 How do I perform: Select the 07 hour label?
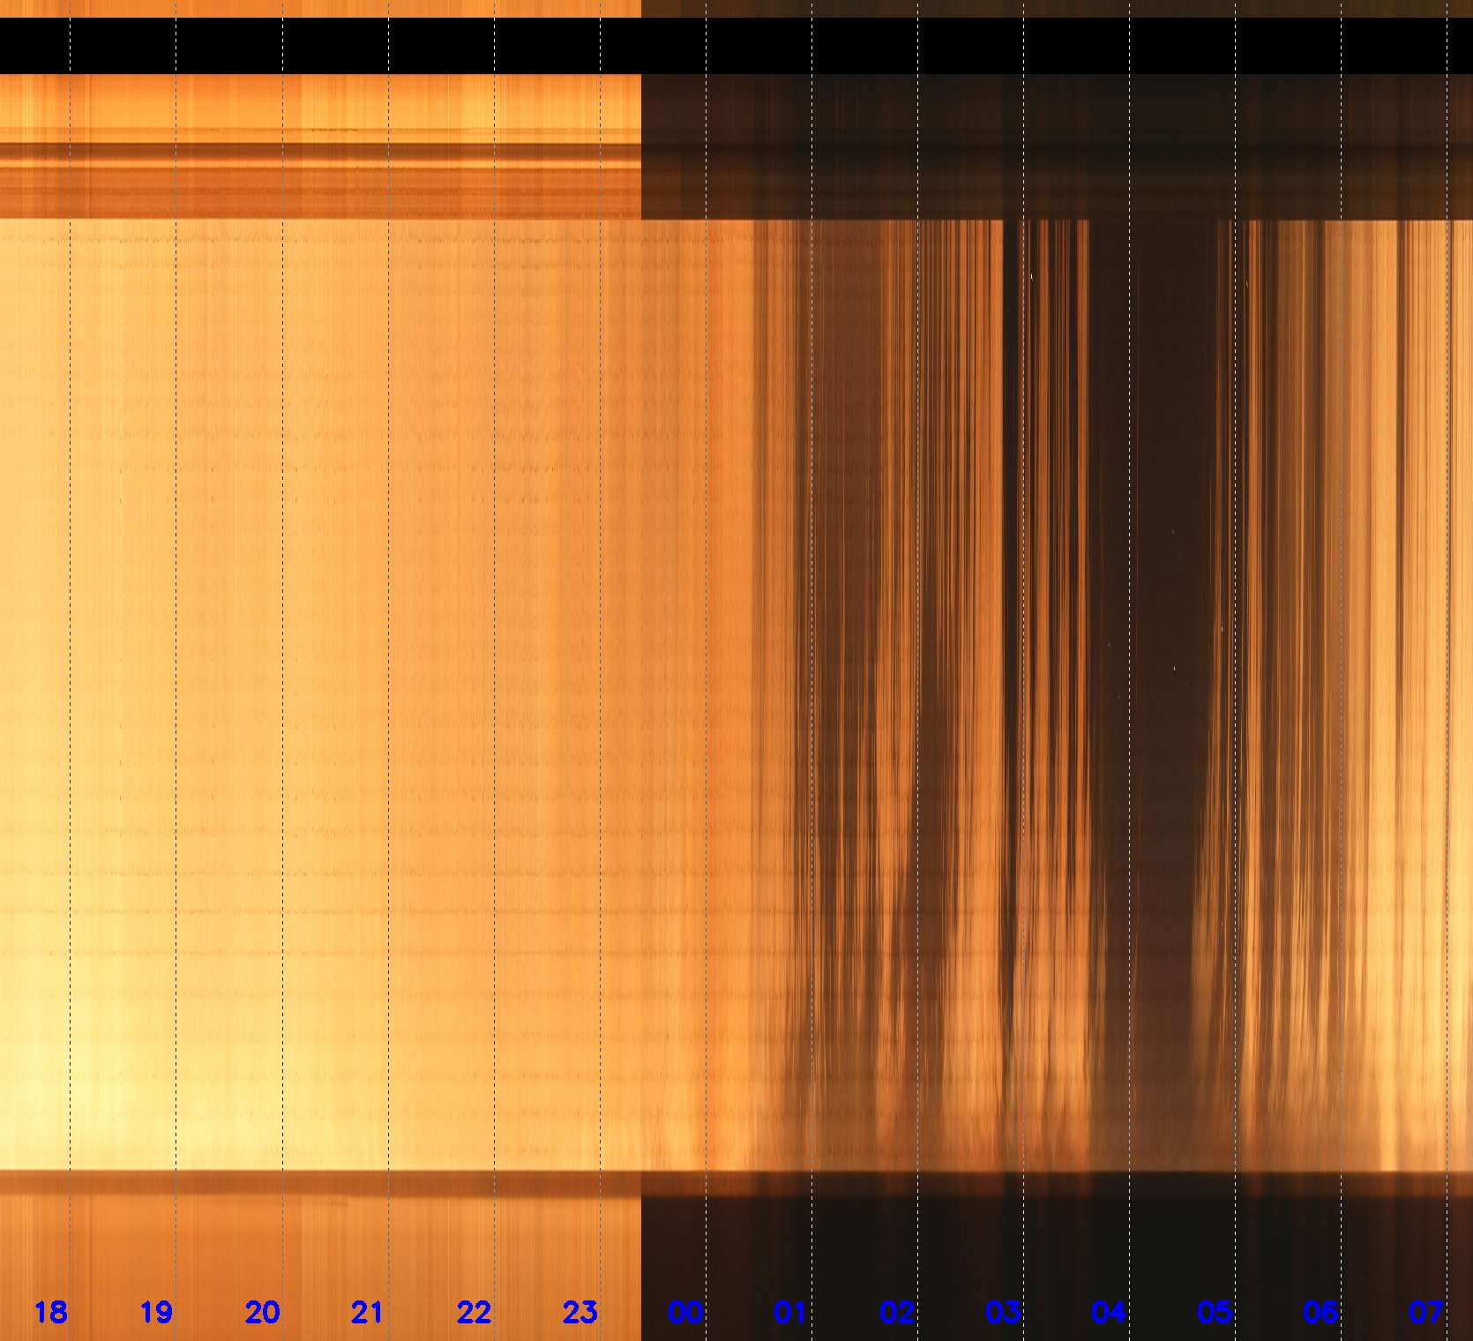pyautogui.click(x=1426, y=1312)
